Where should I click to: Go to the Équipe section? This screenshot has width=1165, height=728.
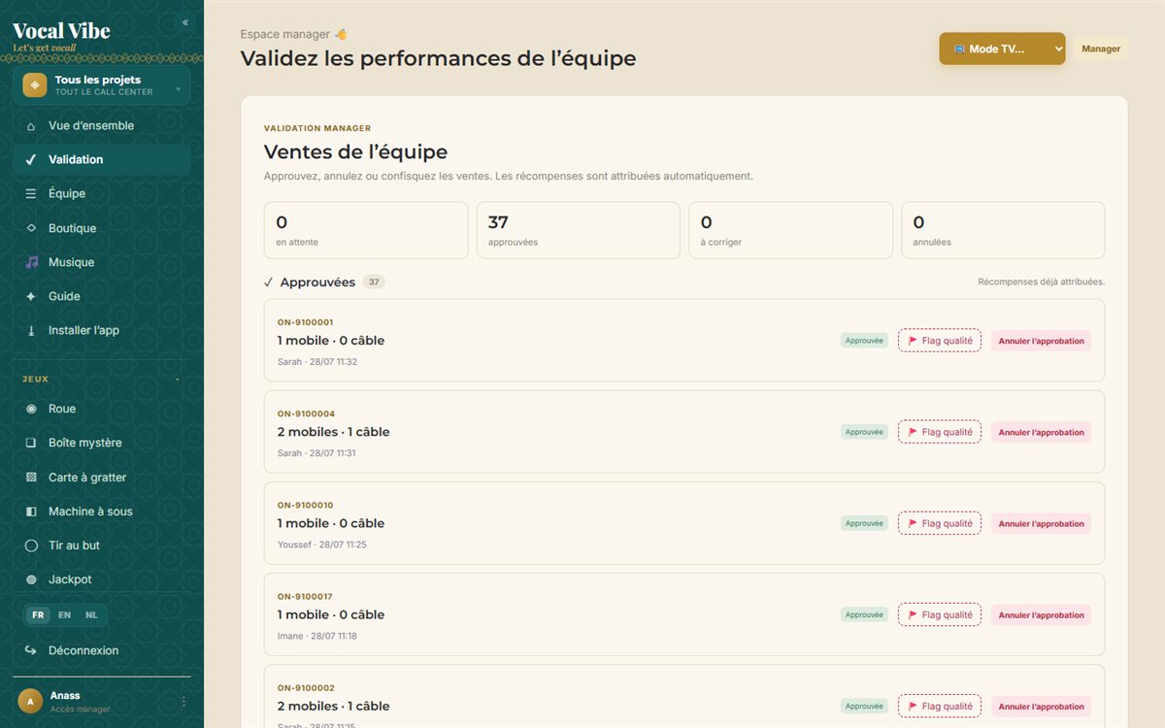tap(102, 194)
